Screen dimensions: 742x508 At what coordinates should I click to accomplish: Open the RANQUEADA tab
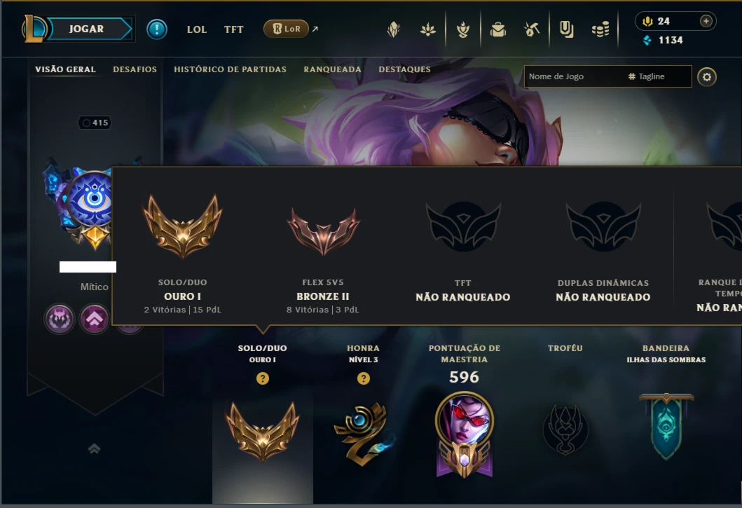click(x=332, y=69)
